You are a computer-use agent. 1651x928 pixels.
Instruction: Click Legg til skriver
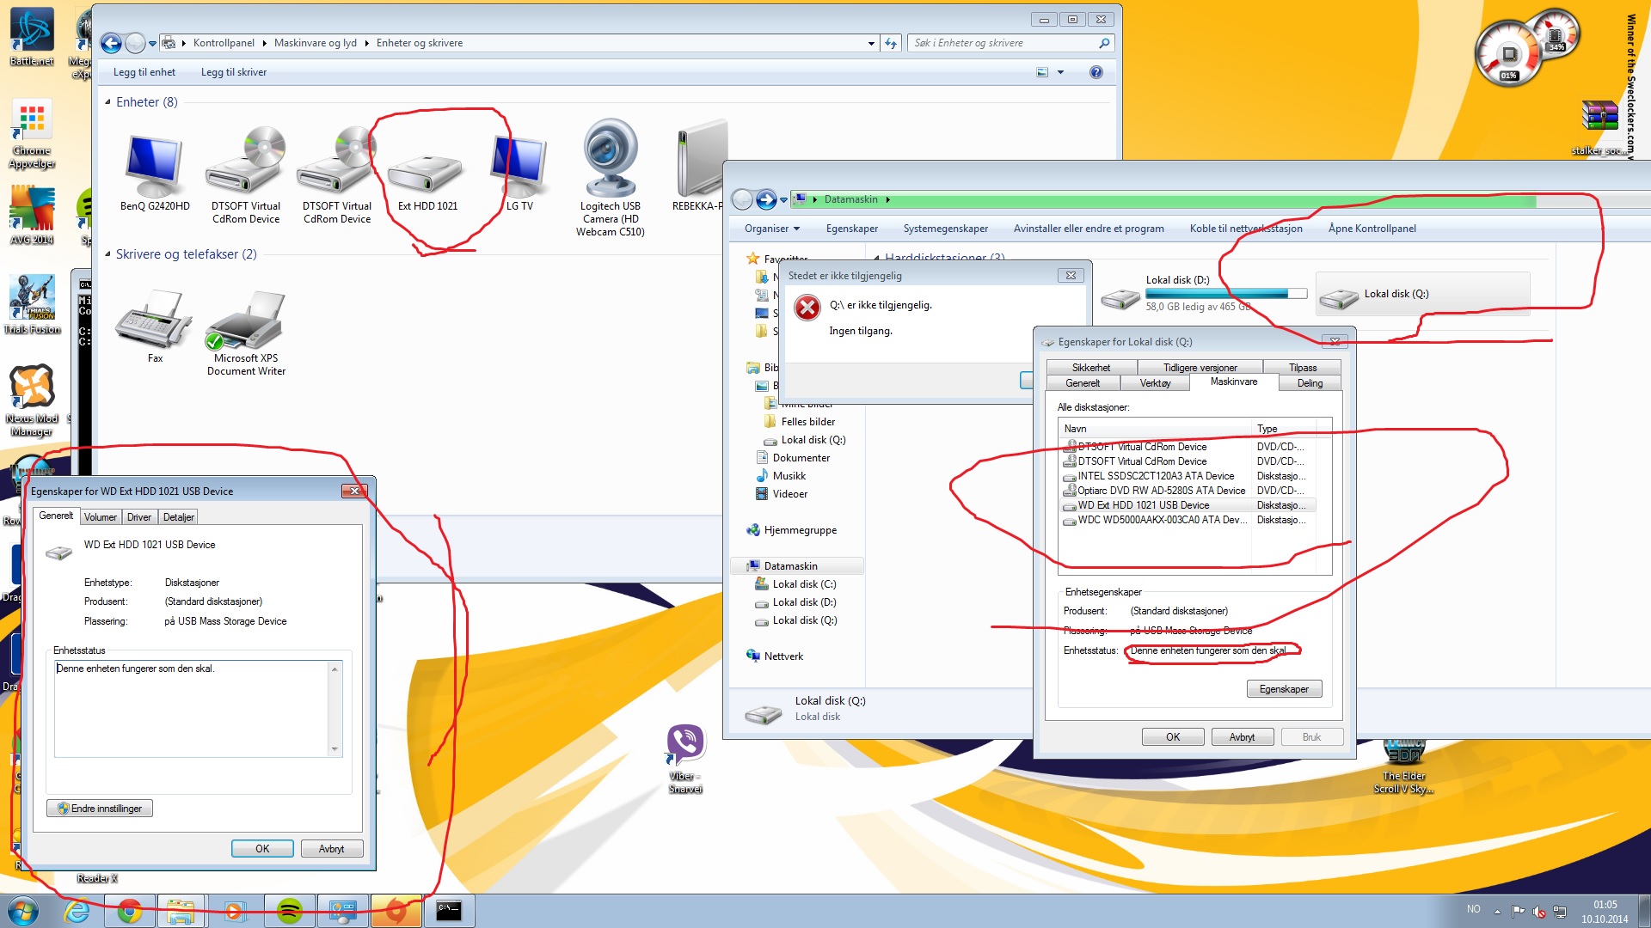click(234, 72)
